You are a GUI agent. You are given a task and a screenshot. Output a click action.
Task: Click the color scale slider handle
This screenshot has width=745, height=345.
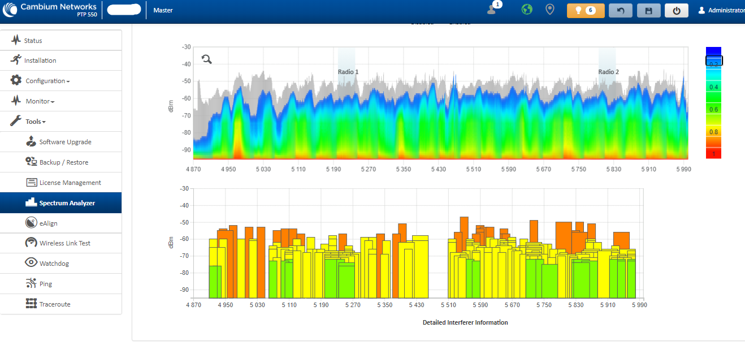pos(714,61)
